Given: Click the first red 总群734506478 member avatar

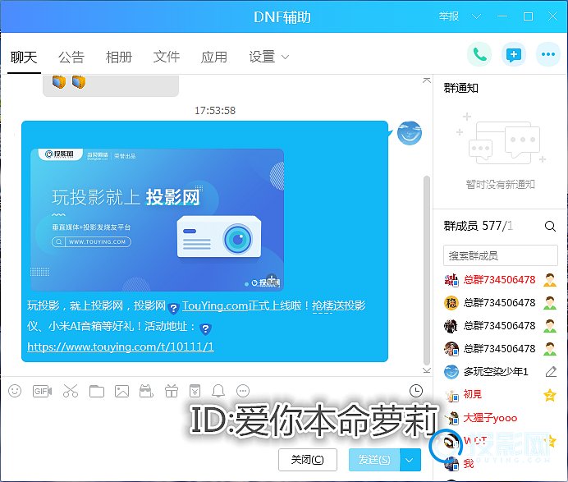Looking at the screenshot, I should (451, 280).
